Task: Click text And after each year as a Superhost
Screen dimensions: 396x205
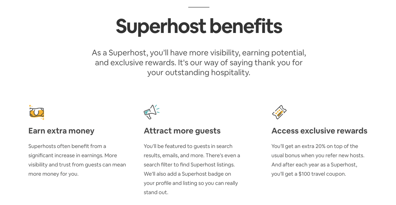Action: point(314,165)
